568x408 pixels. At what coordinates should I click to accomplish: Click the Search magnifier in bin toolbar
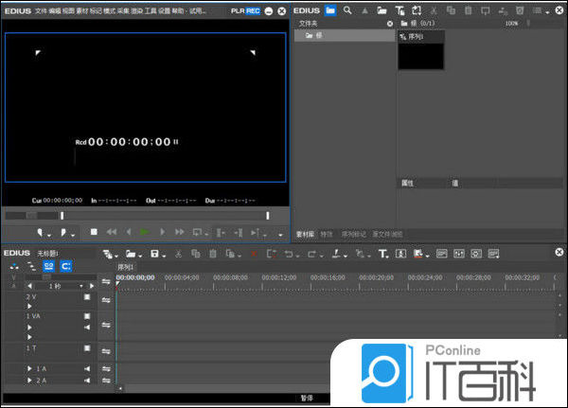coord(348,10)
